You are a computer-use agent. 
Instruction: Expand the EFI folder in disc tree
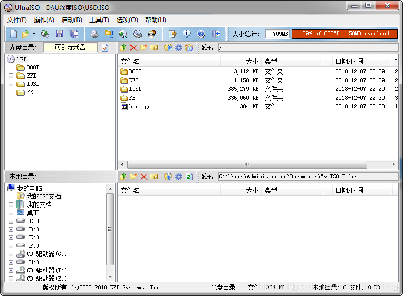pos(11,76)
